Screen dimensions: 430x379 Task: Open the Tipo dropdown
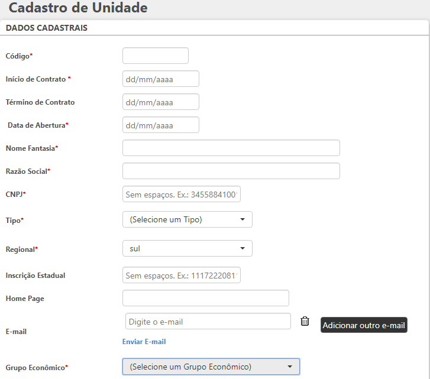coord(187,219)
